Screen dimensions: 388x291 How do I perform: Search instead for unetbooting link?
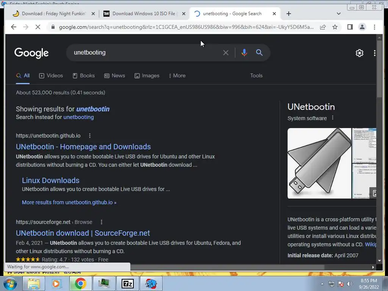78,117
